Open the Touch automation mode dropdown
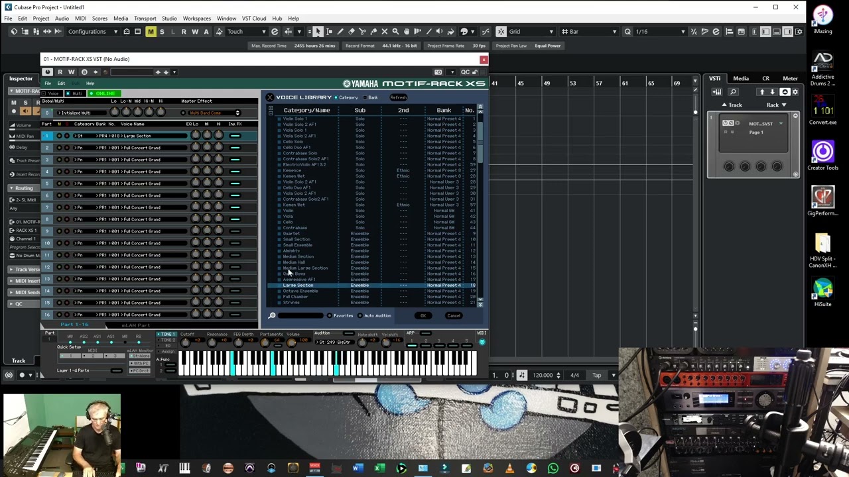Image resolution: width=849 pixels, height=477 pixels. click(245, 31)
